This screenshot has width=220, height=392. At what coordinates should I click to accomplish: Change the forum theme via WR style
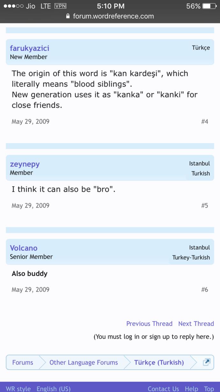pyautogui.click(x=18, y=388)
